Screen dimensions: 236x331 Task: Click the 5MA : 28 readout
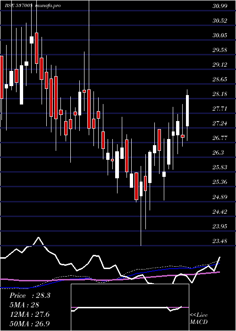tap(24, 305)
